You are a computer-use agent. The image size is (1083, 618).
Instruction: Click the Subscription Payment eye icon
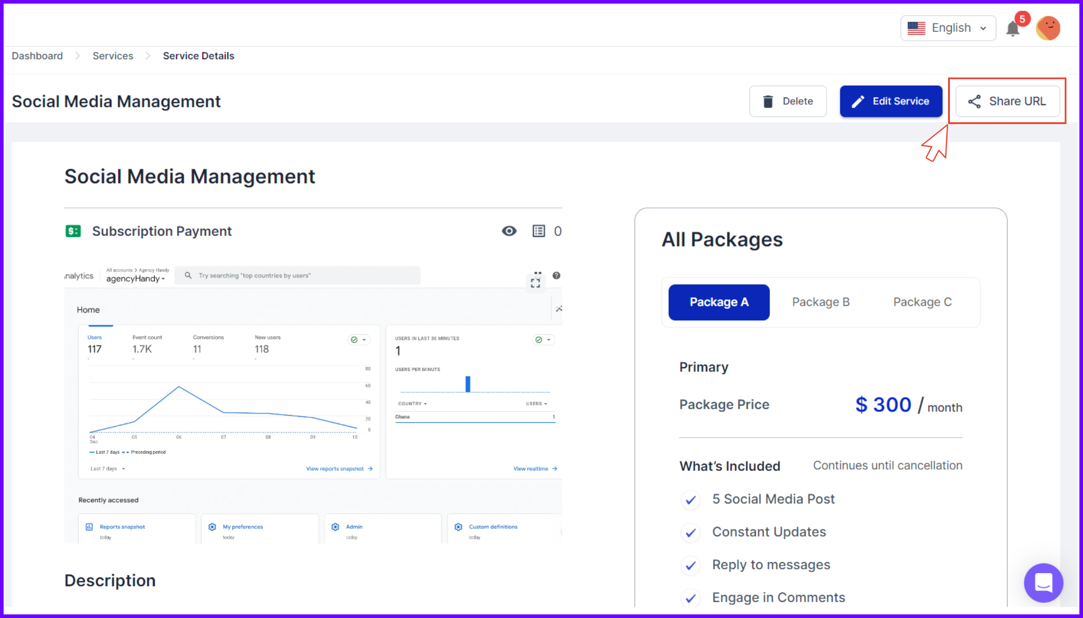coord(509,231)
